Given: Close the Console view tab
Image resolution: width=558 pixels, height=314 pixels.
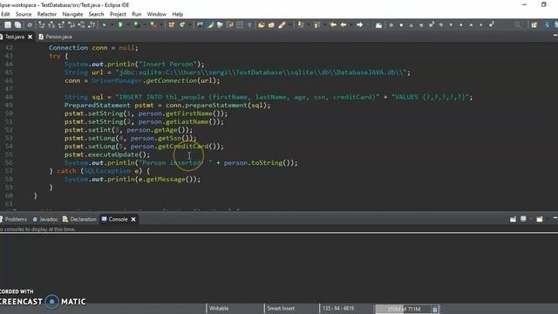Looking at the screenshot, I should click(133, 219).
